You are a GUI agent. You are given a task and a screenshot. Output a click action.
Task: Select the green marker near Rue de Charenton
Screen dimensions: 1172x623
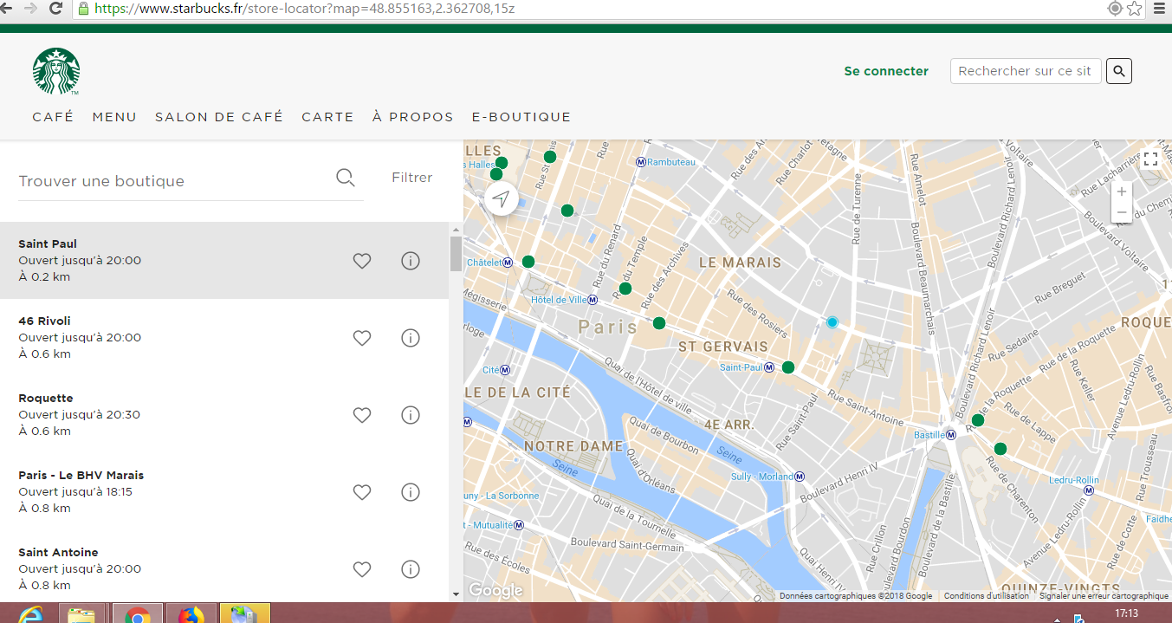coord(1000,449)
